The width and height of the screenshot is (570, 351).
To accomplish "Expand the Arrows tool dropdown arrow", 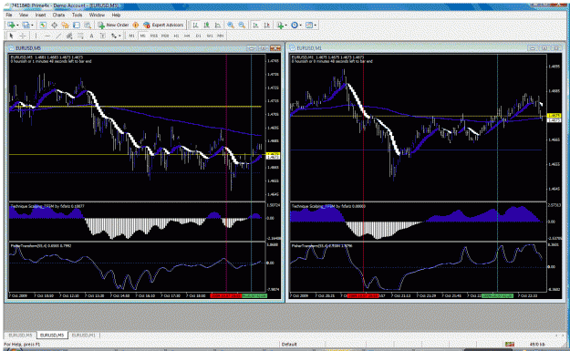I will click(119, 36).
